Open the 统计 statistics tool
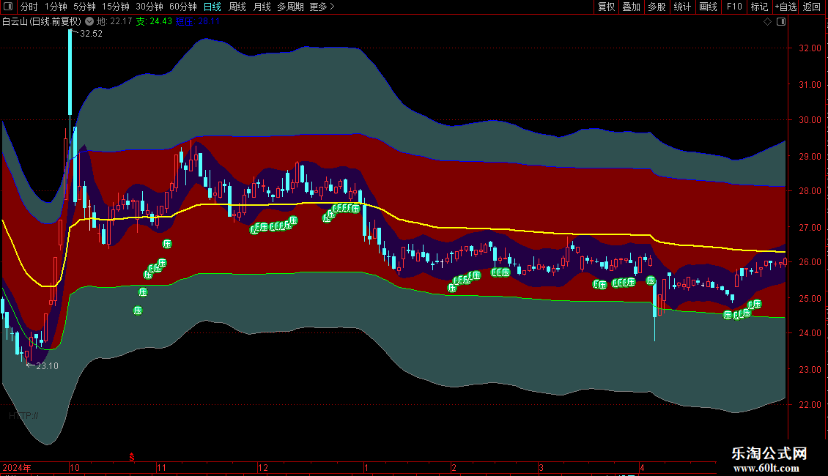This screenshot has width=828, height=476. [x=682, y=7]
